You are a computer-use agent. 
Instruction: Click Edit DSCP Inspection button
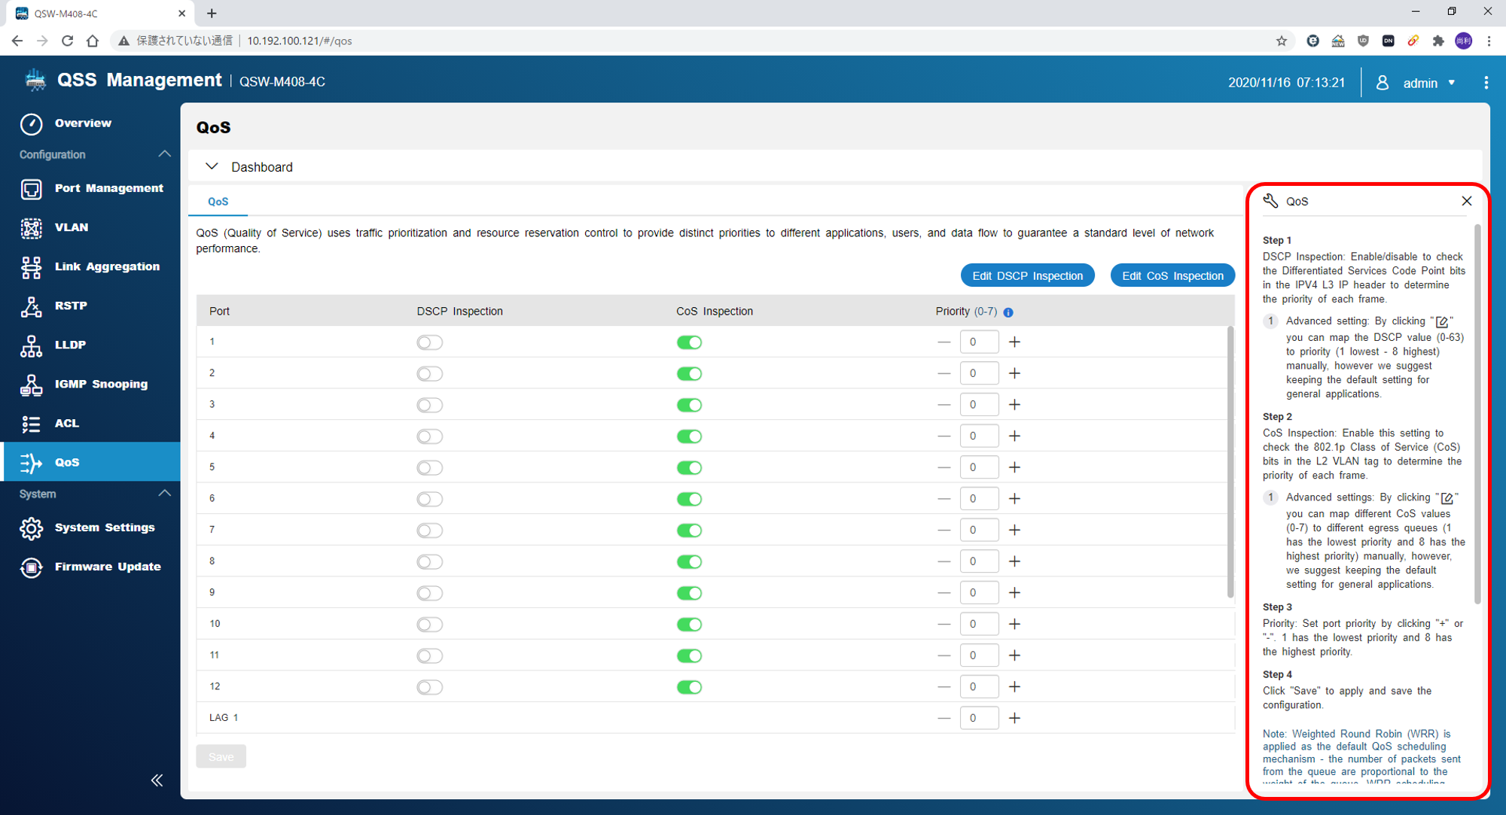(1027, 275)
